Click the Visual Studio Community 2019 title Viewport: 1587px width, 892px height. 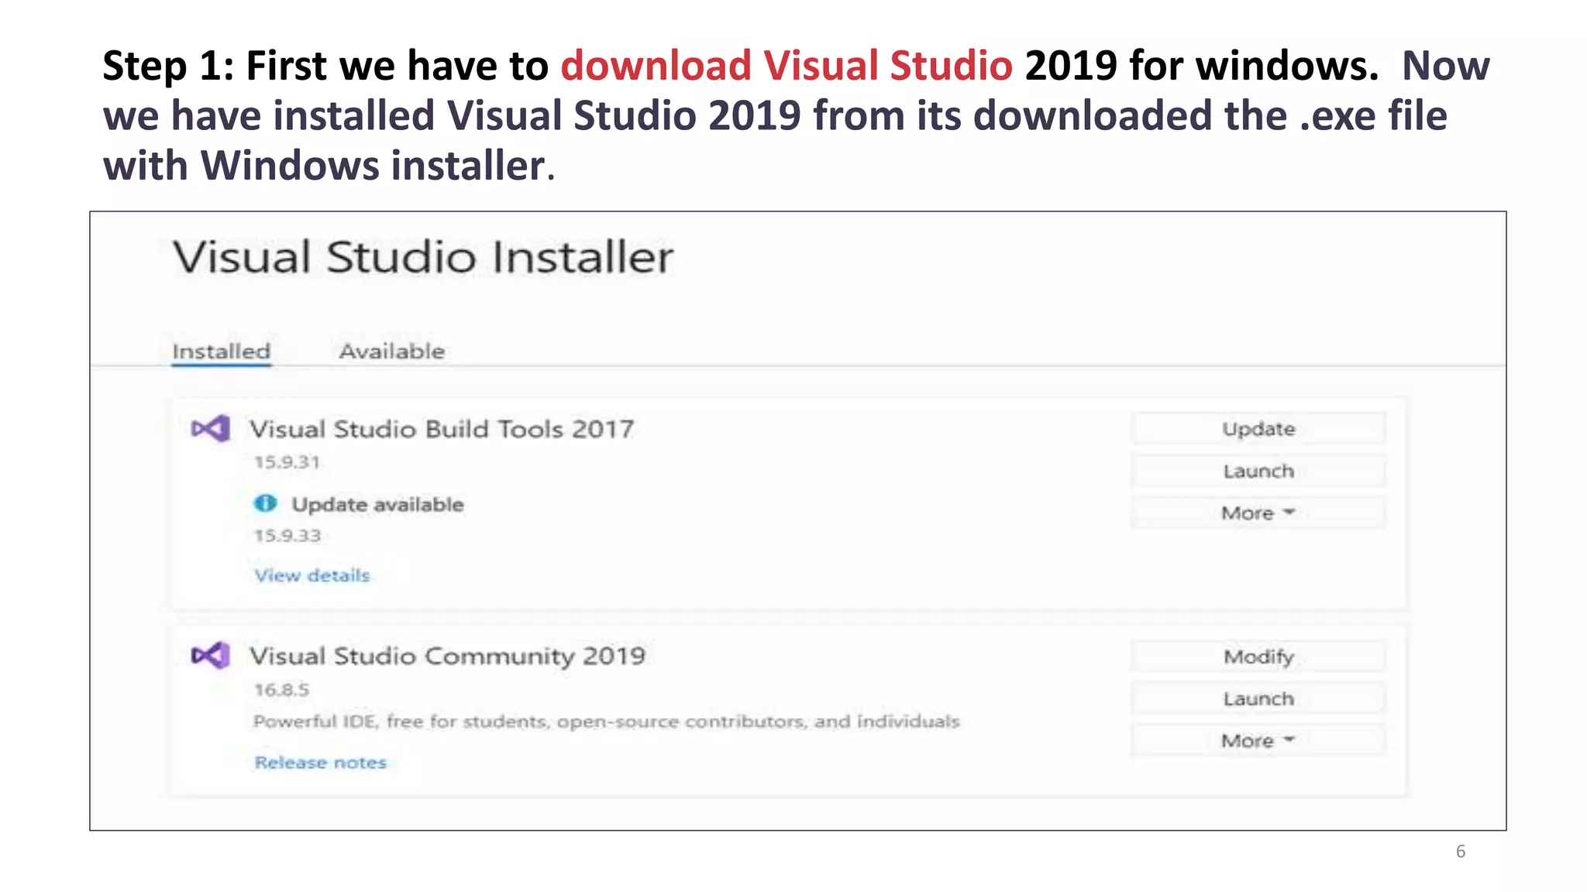tap(447, 656)
